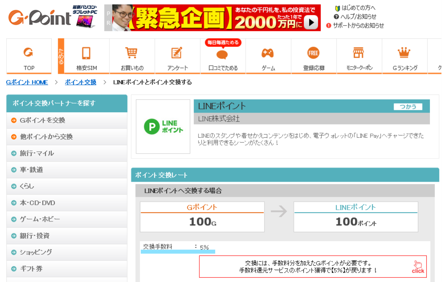The width and height of the screenshot is (443, 282).
Task: Click the orange arrow beside Gポイントを交換
Action: point(13,120)
